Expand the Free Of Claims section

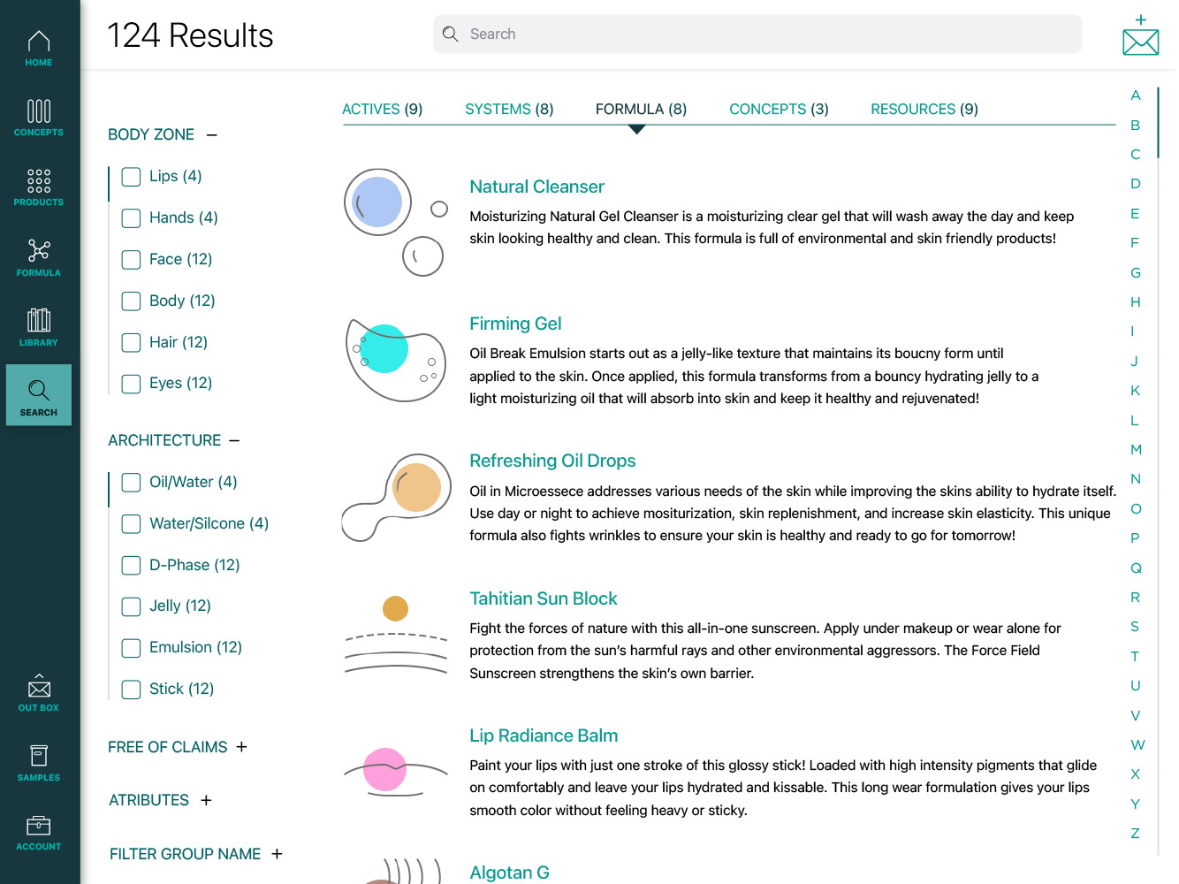point(241,747)
